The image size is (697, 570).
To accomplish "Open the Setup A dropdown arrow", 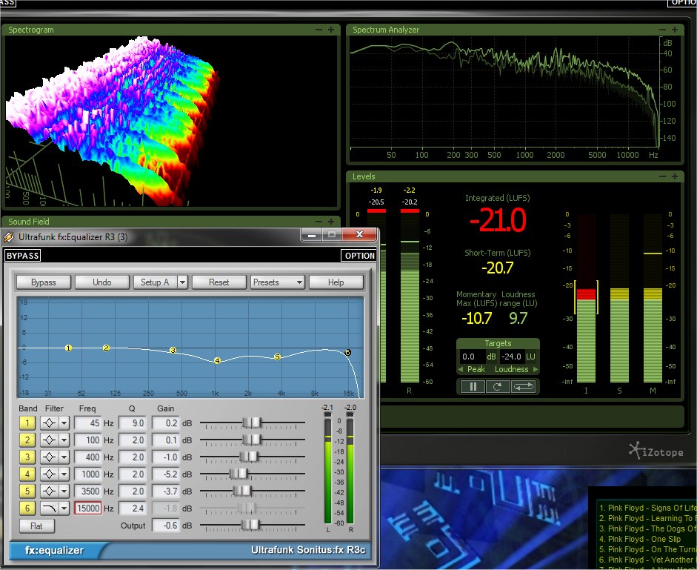I will [x=182, y=282].
